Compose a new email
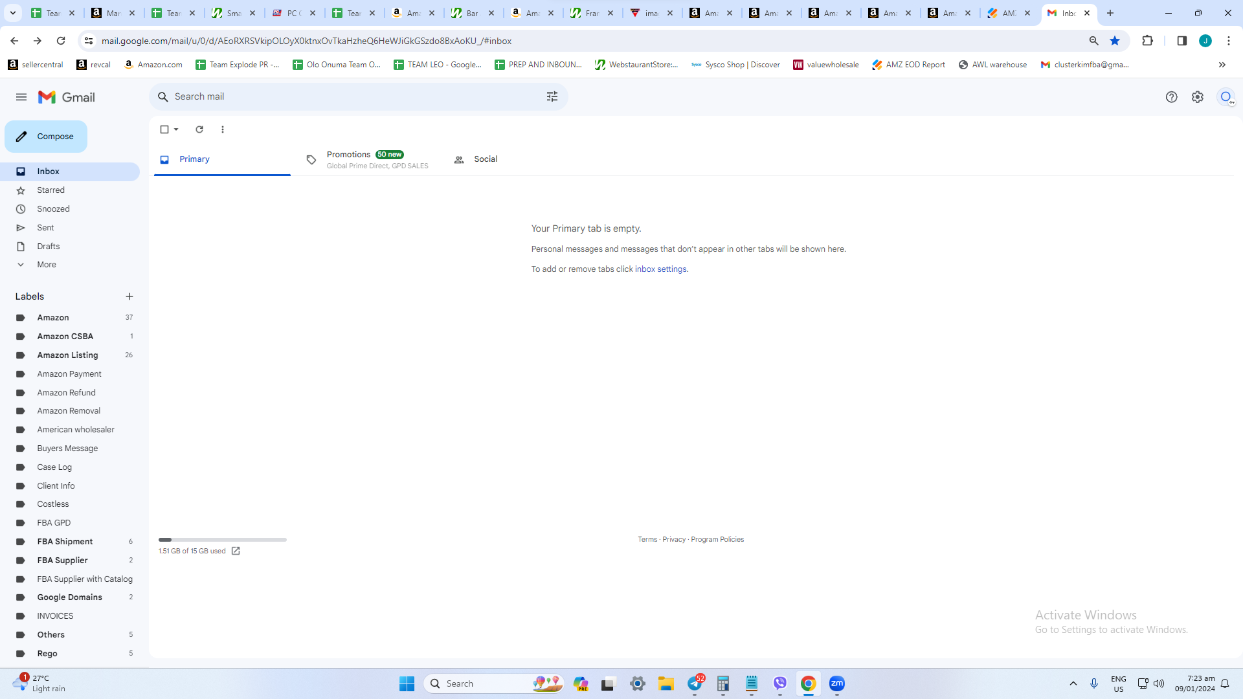1243x699 pixels. 46,137
